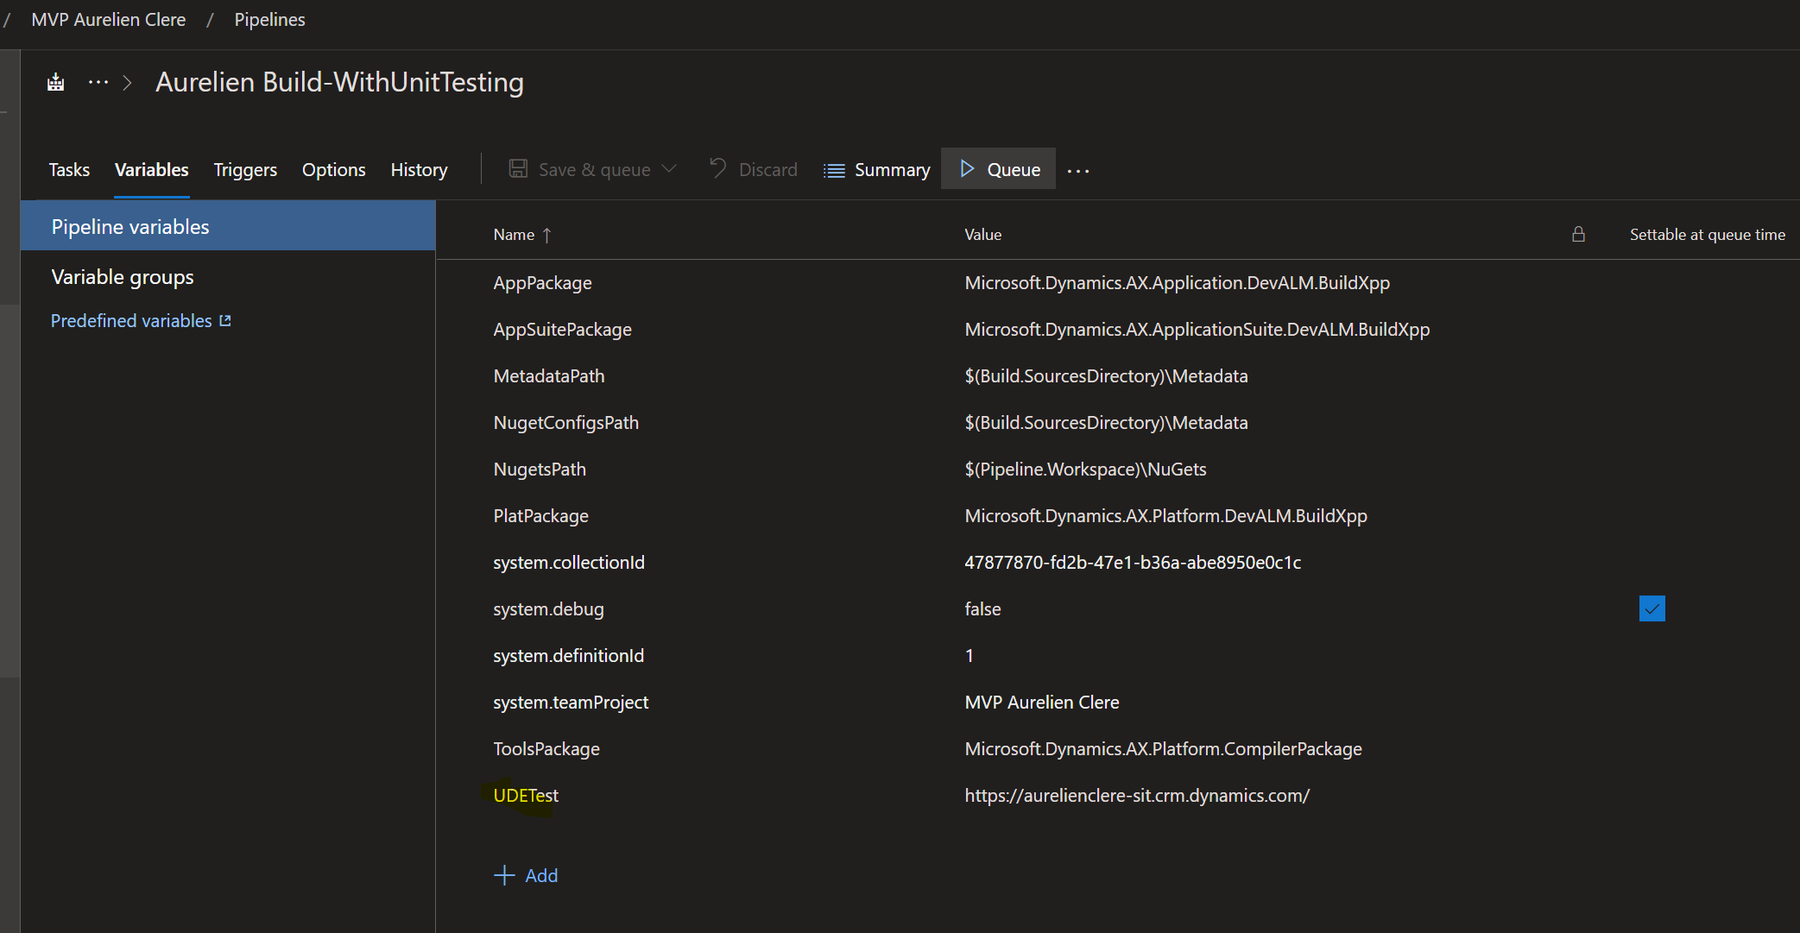This screenshot has height=933, width=1800.
Task: Select the PlatPackage variable name
Action: (540, 516)
